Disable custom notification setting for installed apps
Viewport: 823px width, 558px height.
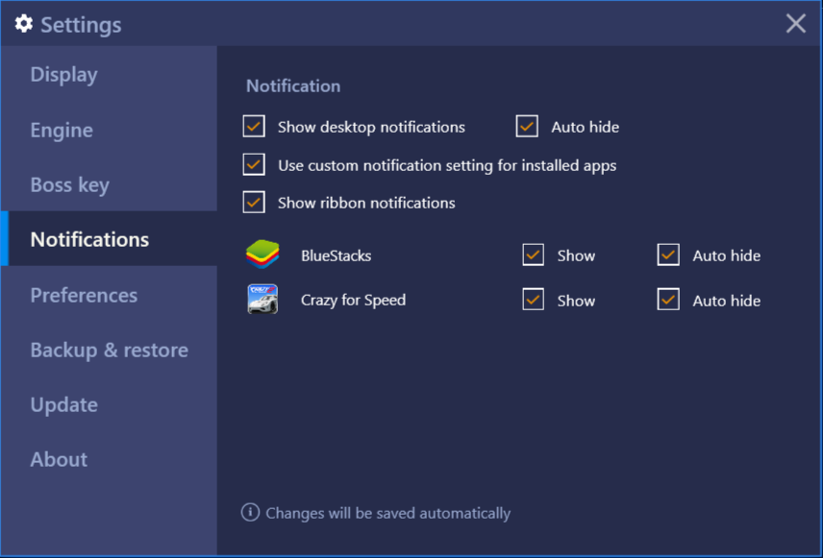(x=254, y=164)
